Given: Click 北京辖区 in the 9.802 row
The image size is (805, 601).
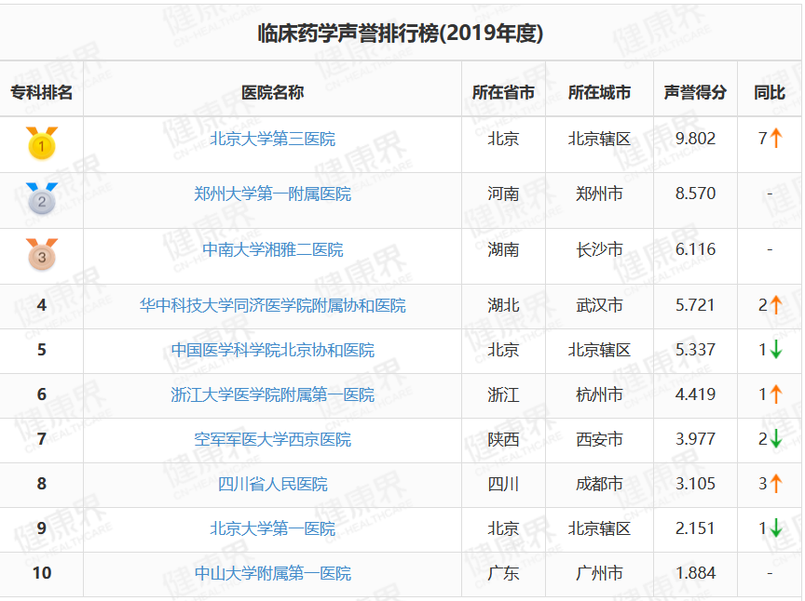Looking at the screenshot, I should 599,139.
